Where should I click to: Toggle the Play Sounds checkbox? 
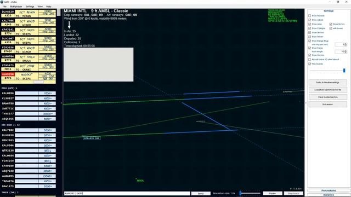pyautogui.click(x=309, y=64)
